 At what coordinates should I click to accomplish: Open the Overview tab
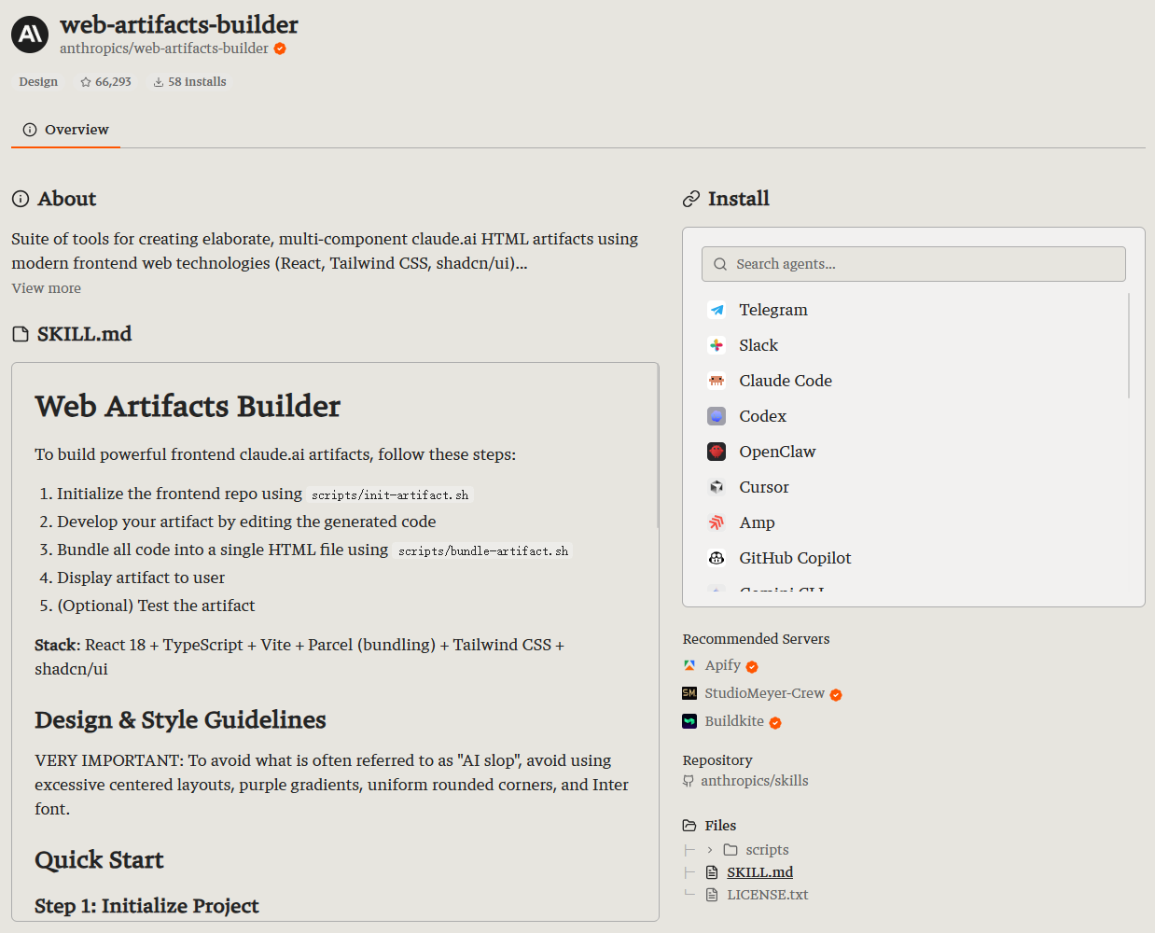tap(65, 130)
